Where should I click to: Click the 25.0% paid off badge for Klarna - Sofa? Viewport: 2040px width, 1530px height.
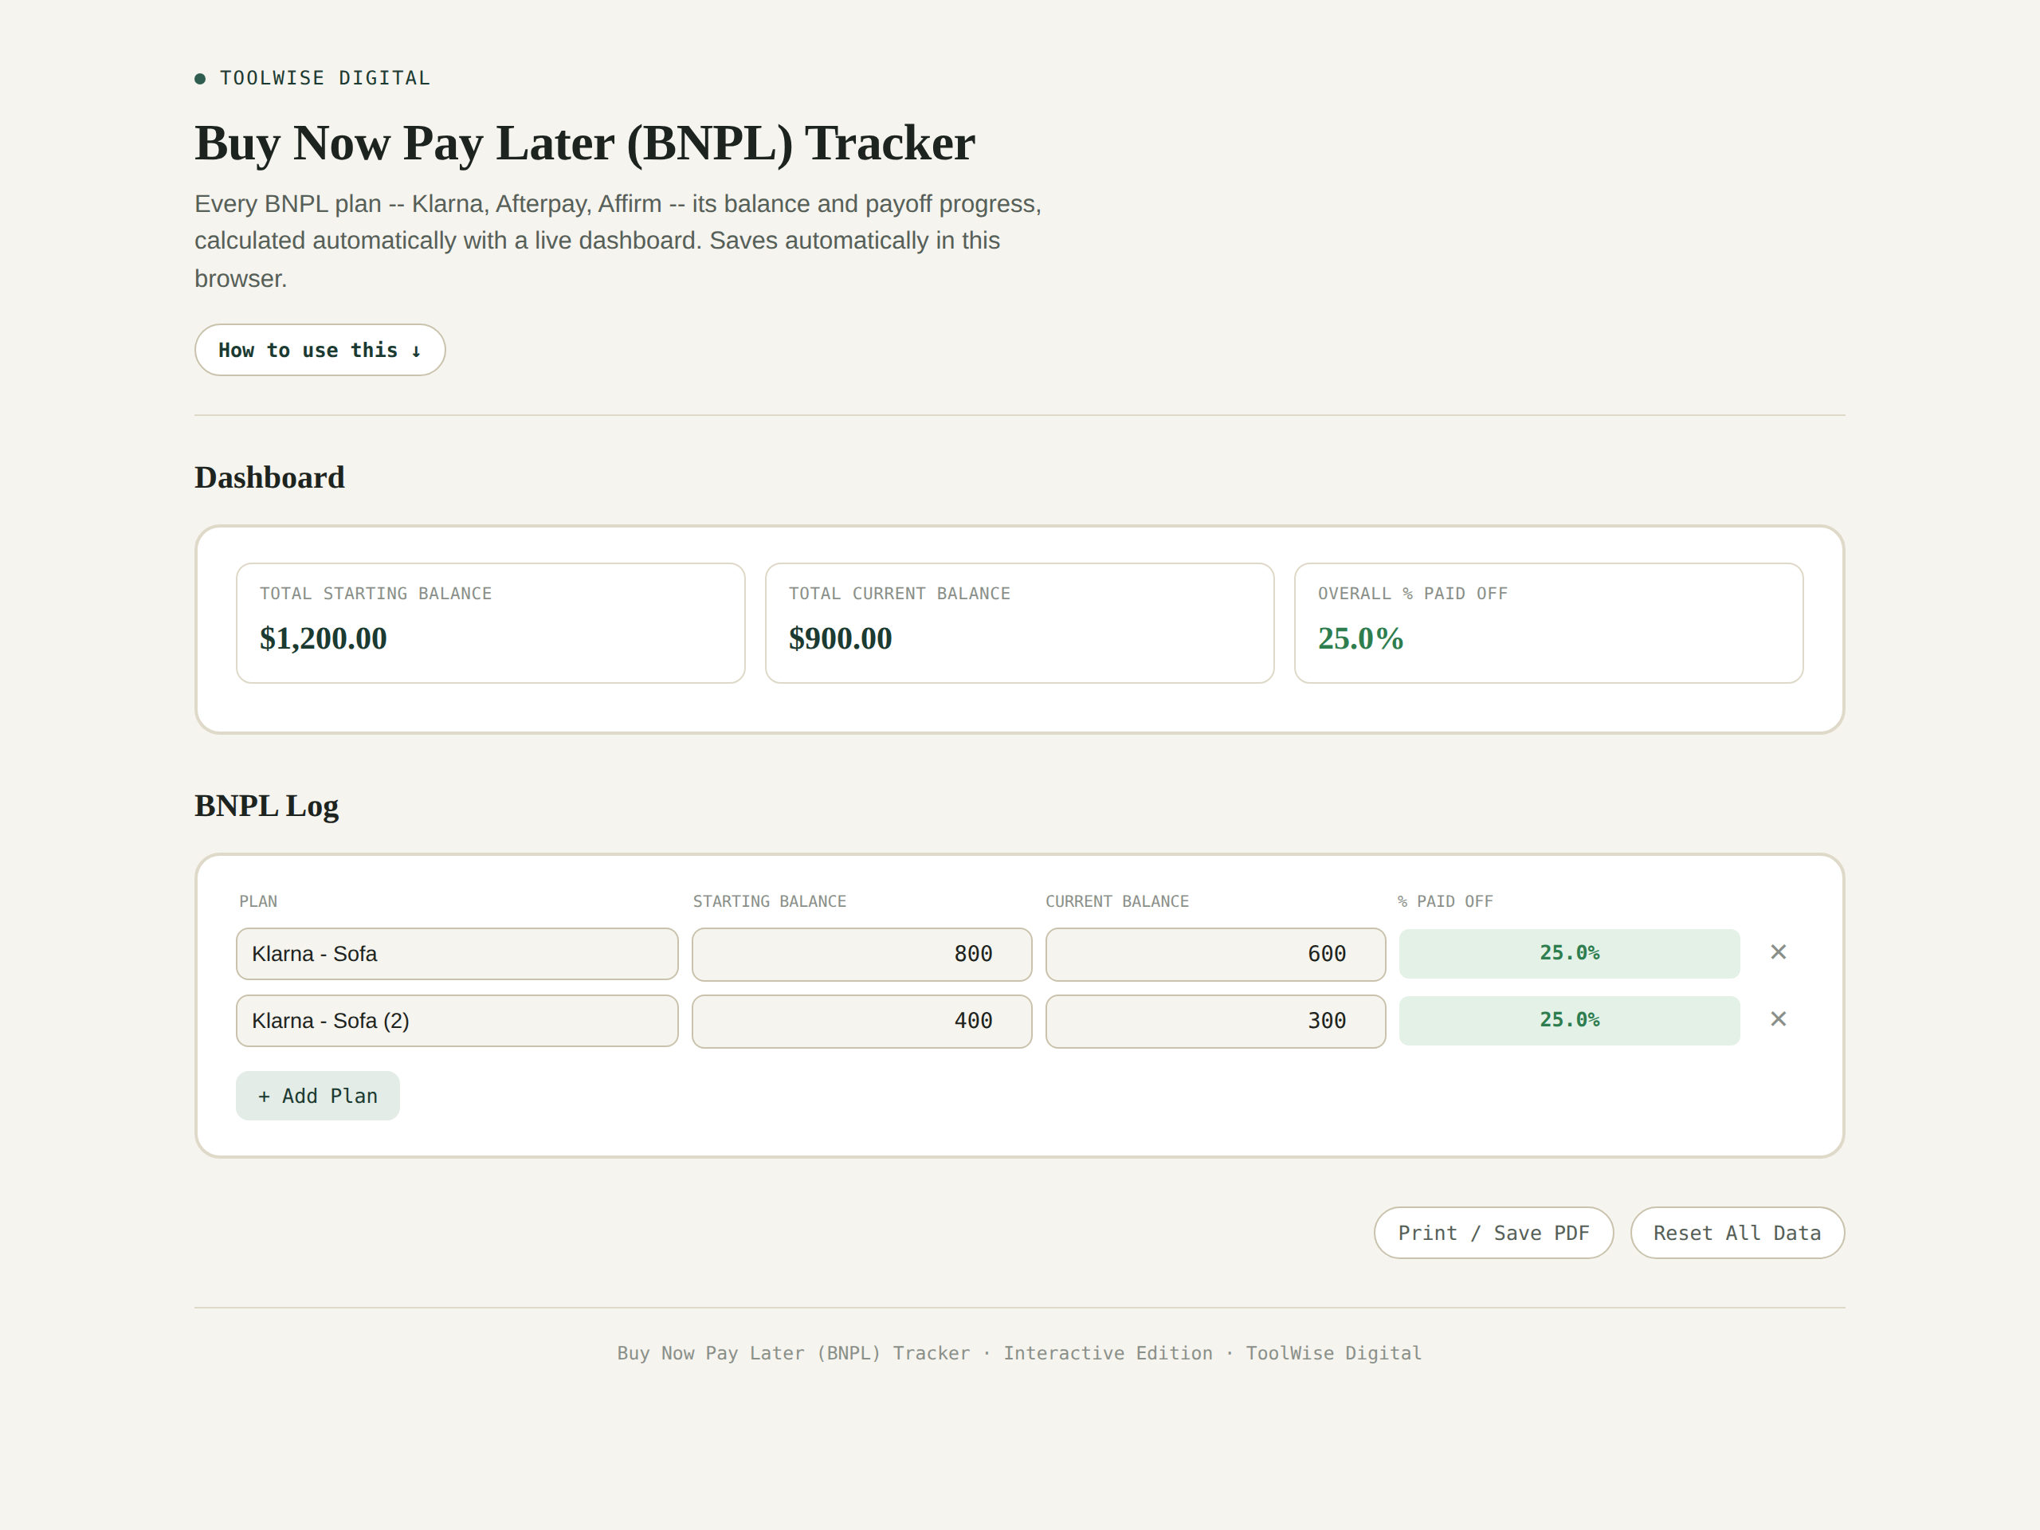[x=1569, y=953]
